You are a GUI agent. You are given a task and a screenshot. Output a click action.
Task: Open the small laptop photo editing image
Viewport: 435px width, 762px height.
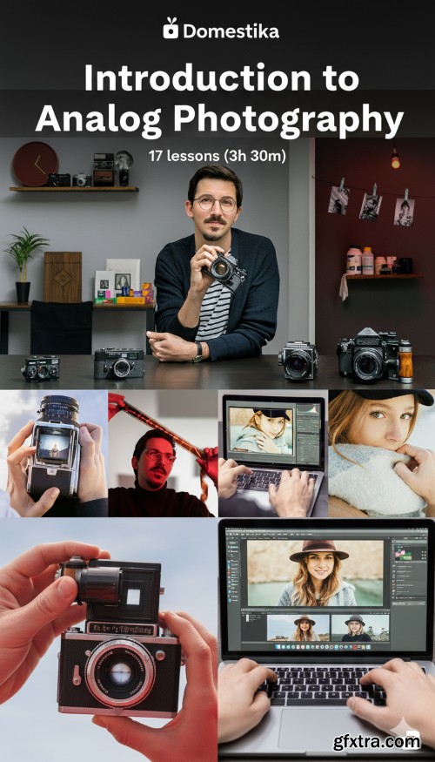point(273,453)
